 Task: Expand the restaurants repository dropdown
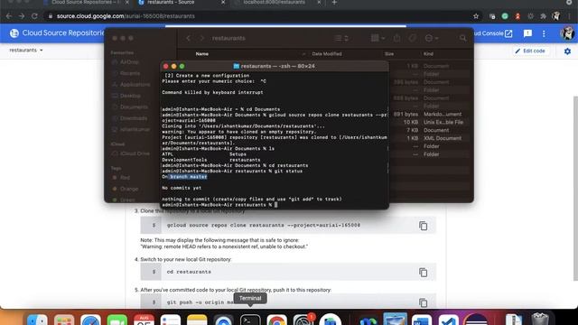(26, 51)
